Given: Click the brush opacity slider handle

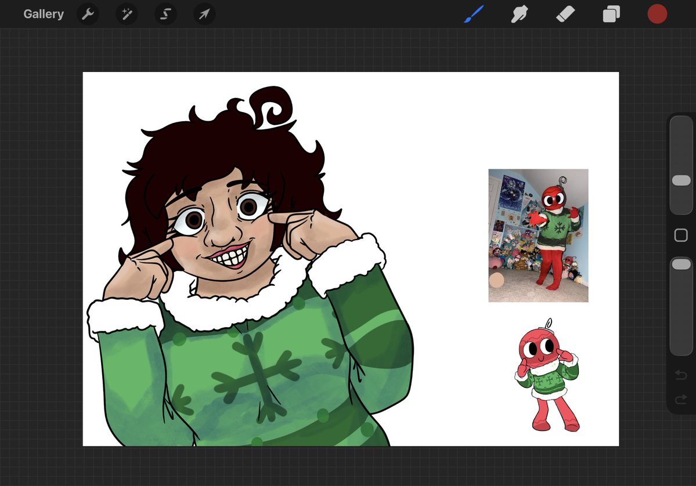Looking at the screenshot, I should (x=681, y=264).
